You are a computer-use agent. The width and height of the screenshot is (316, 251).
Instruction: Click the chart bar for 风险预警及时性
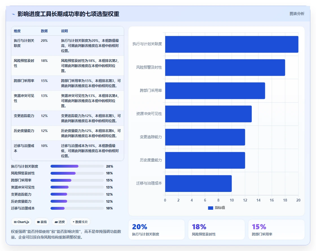tap(225, 68)
